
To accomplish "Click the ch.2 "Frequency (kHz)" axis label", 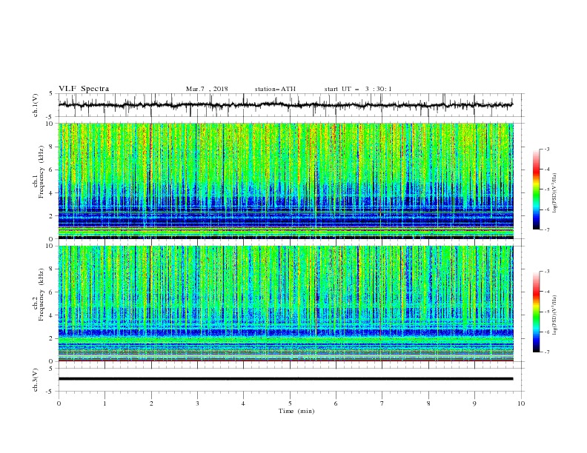I will click(x=42, y=295).
